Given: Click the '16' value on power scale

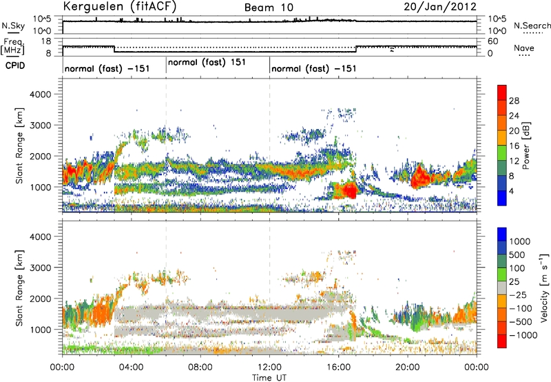Looking at the screenshot, I should pyautogui.click(x=514, y=146).
